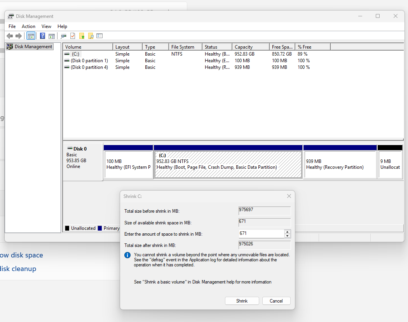Click the Disk Management title bar icon
Viewport: 408px width, 322px height.
coord(10,16)
